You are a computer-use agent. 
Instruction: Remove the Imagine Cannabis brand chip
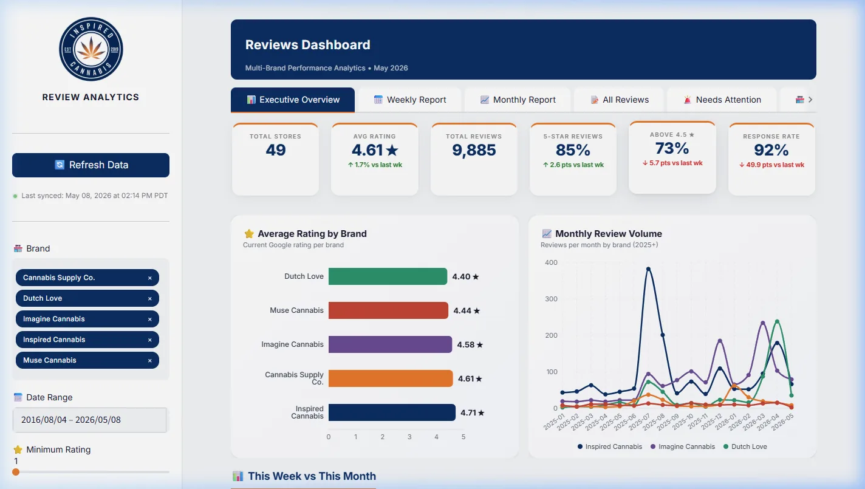150,320
